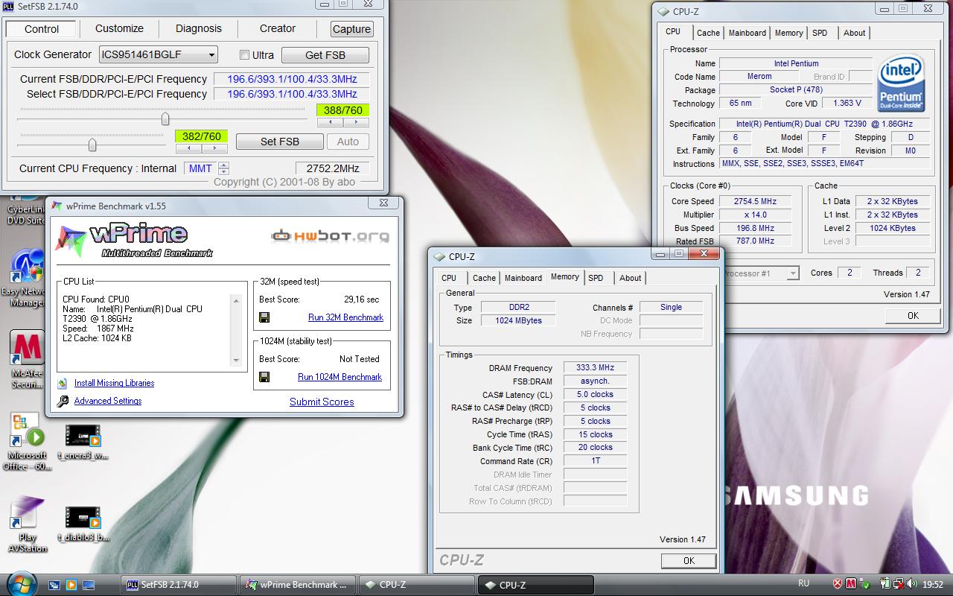Click the Rated FSB value 787.0 MHz
The width and height of the screenshot is (953, 596).
tap(755, 241)
